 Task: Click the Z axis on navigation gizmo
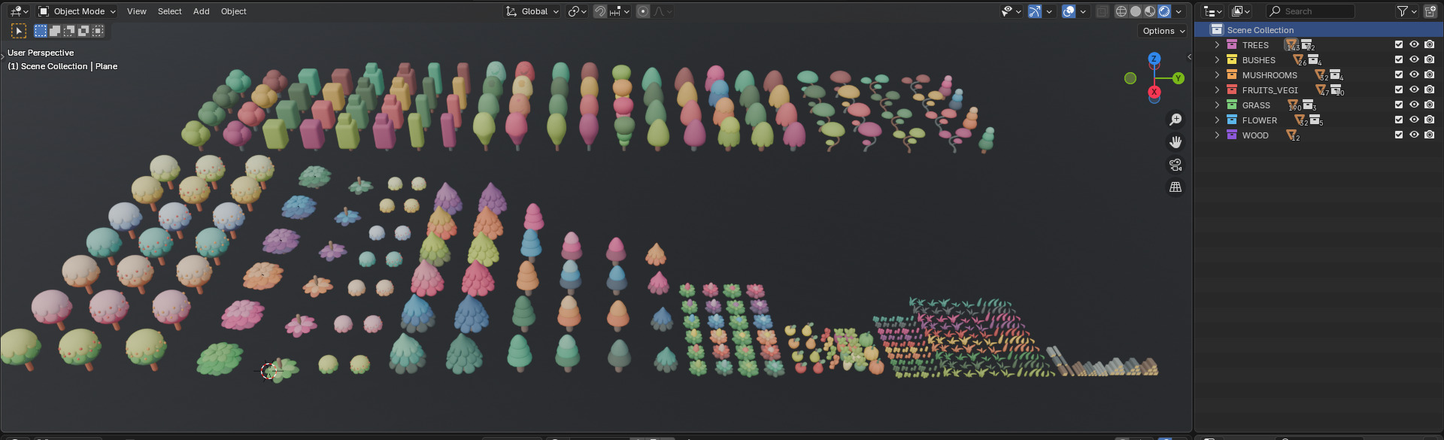click(x=1154, y=59)
